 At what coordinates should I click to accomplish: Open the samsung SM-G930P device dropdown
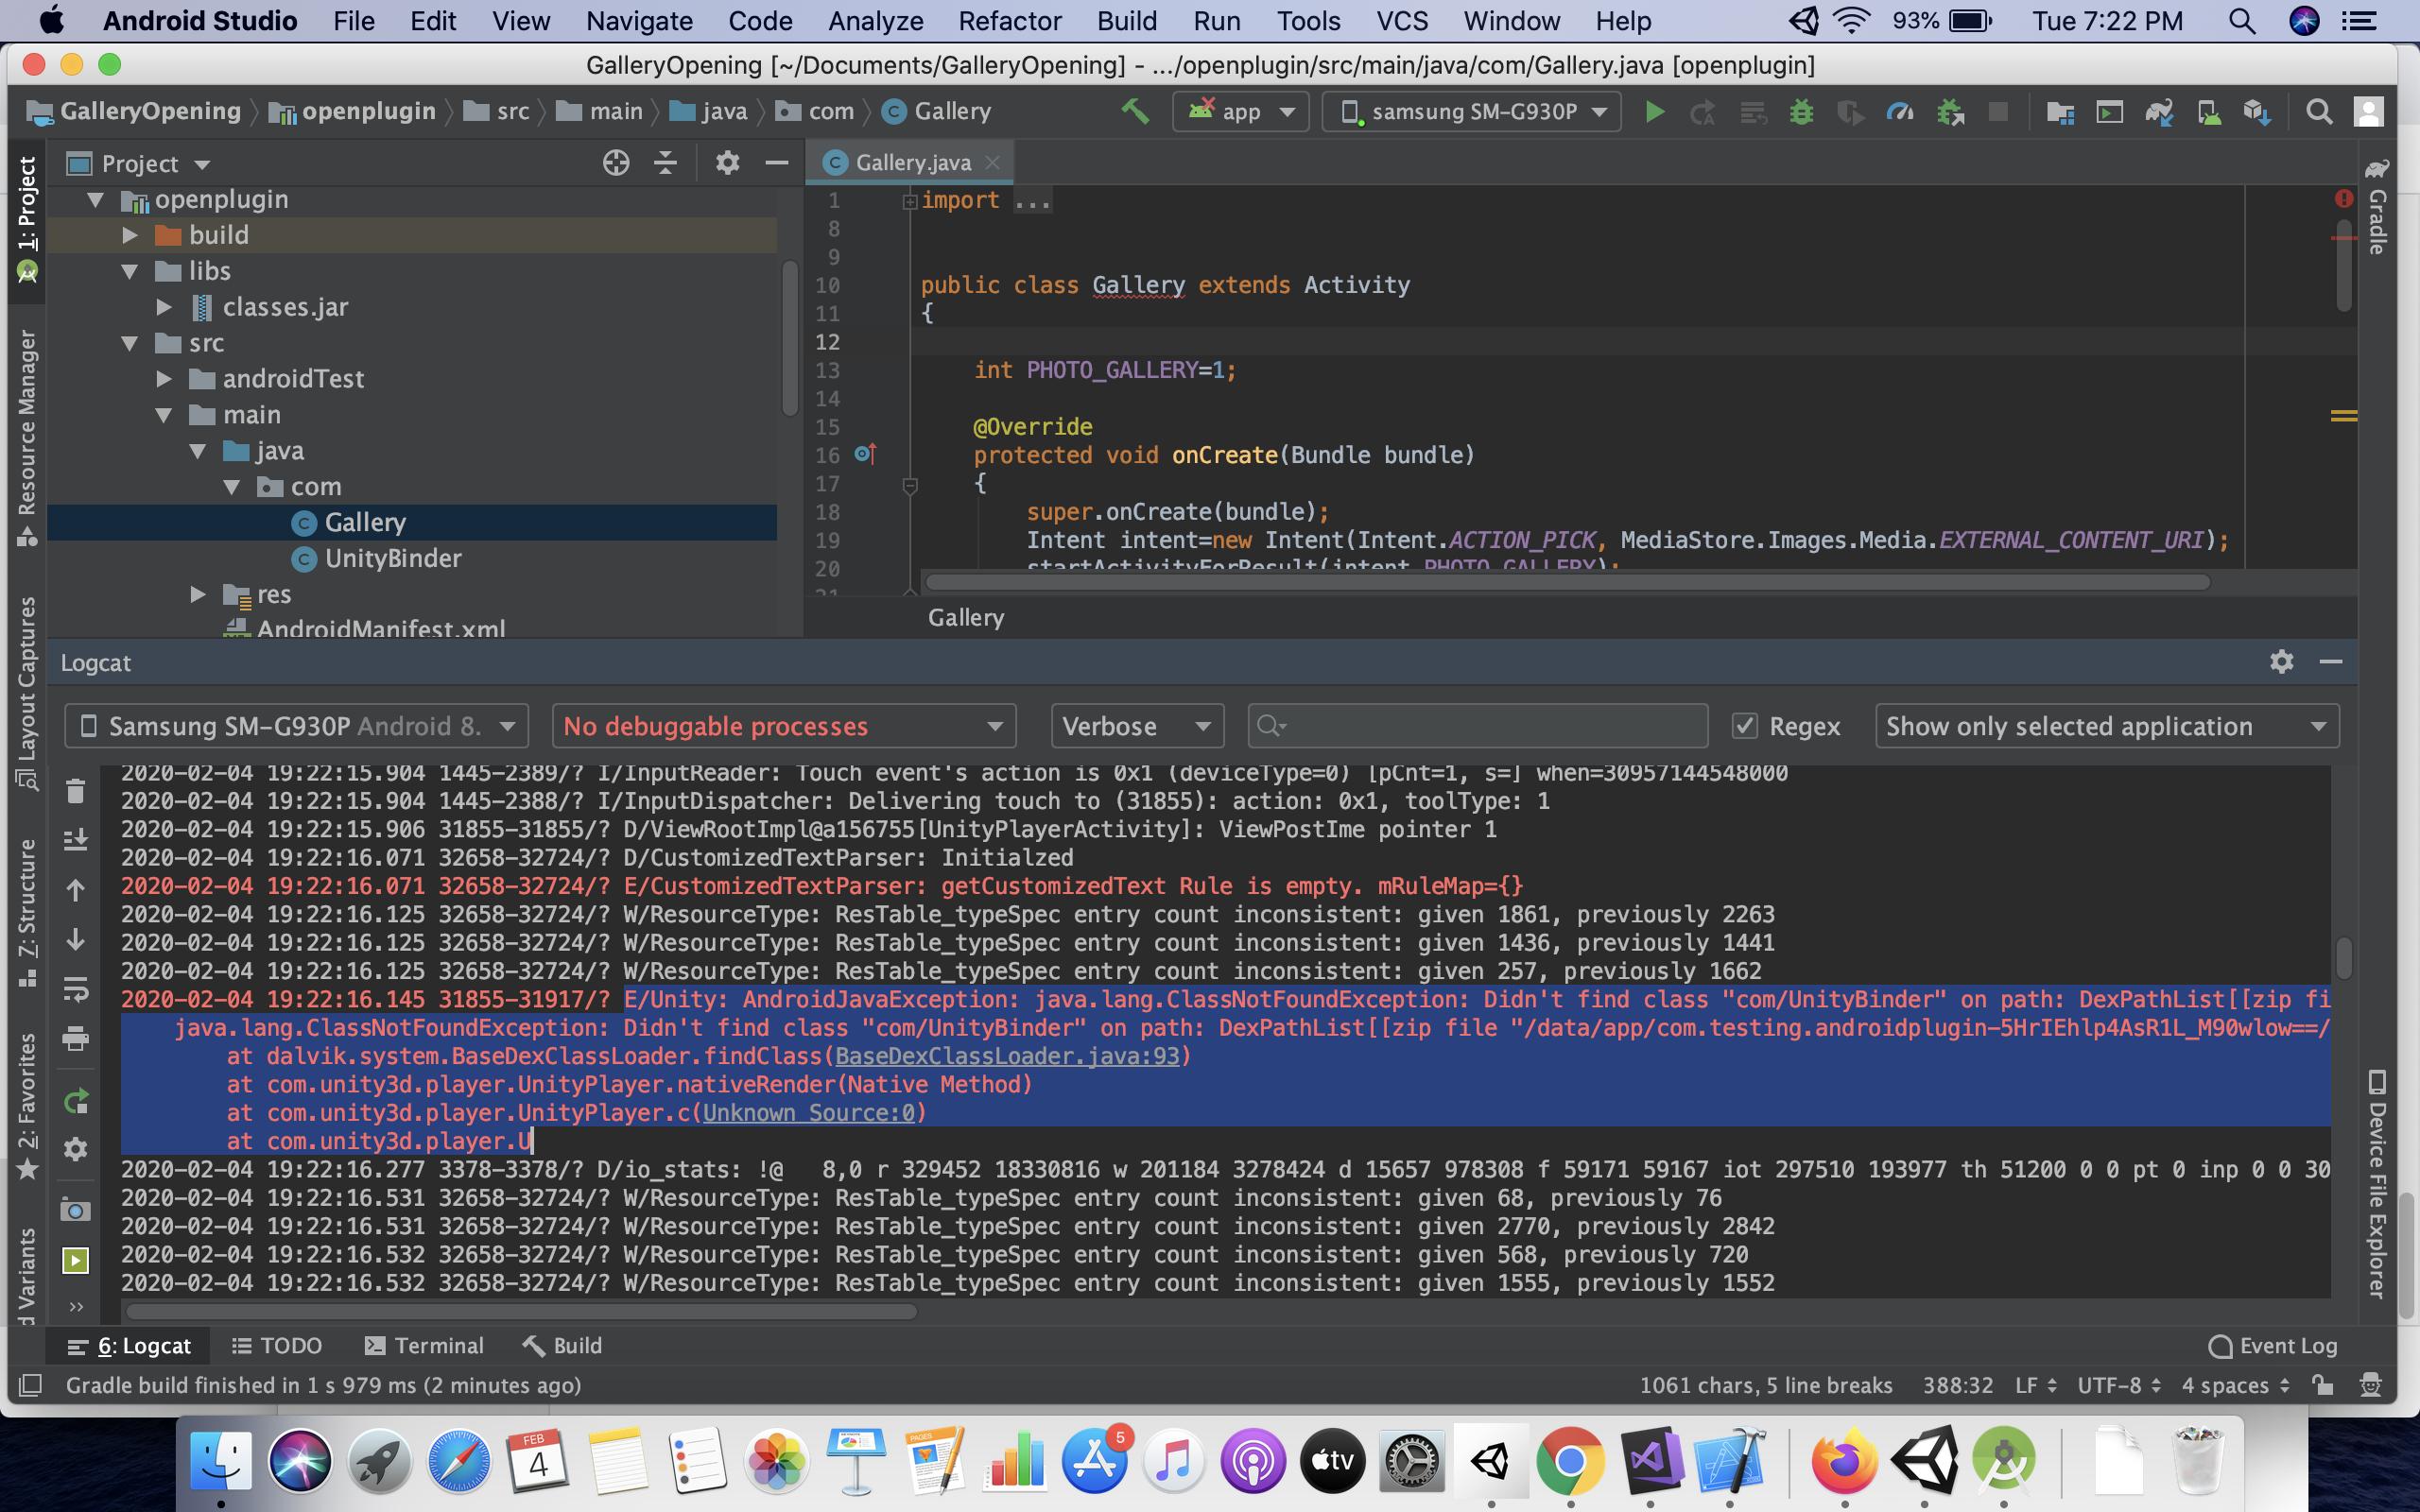[1473, 111]
